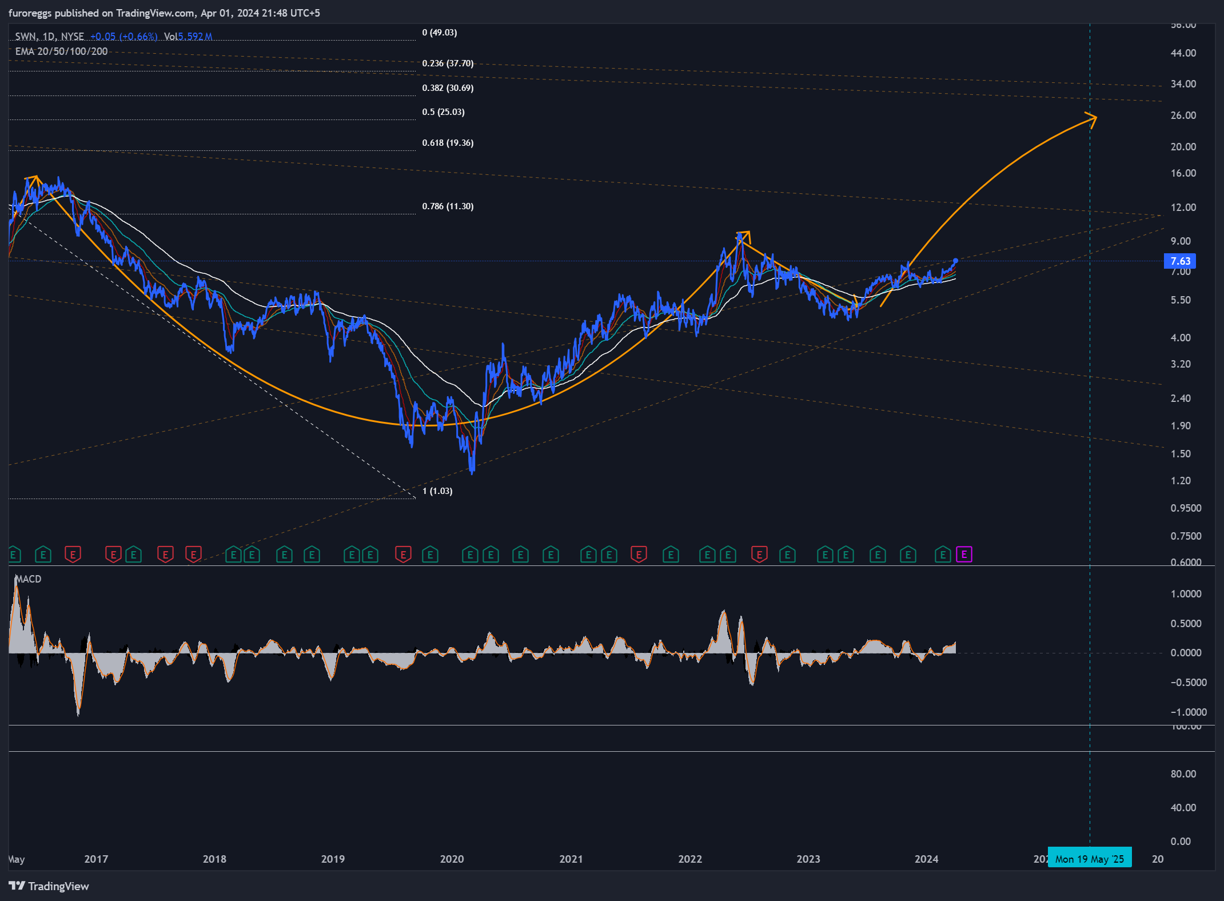
Task: Click the 2018 label on the time axis
Action: coord(214,859)
